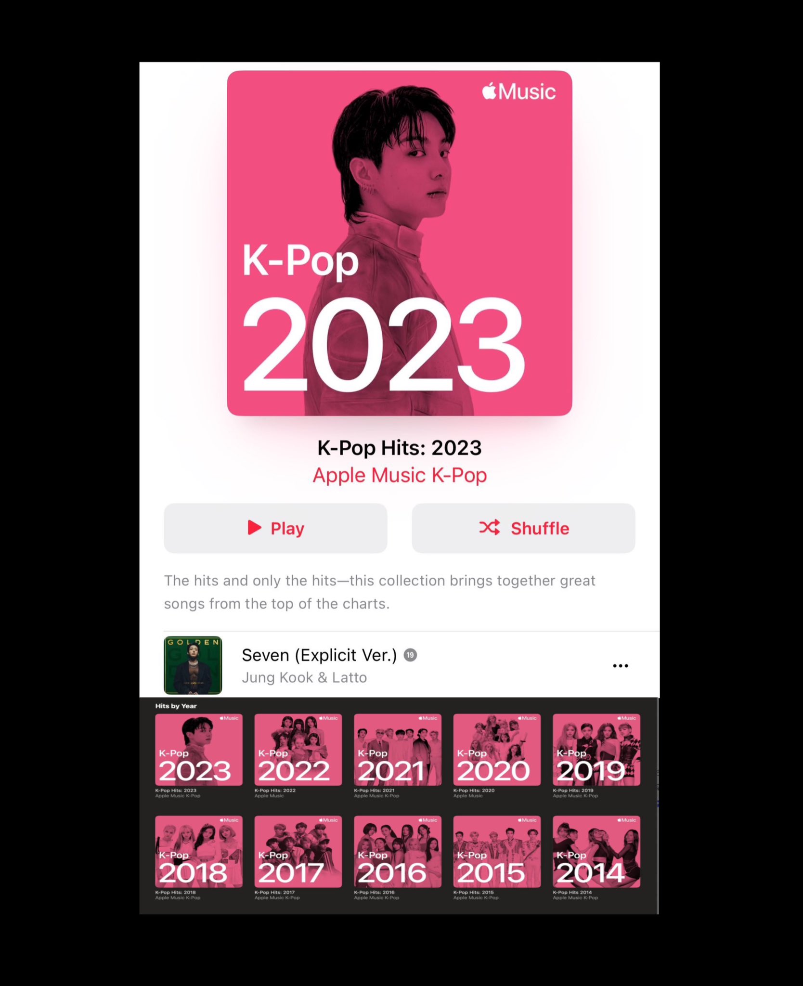Open the three-dot menu for Seven
Image resolution: width=803 pixels, height=986 pixels.
[x=620, y=665]
